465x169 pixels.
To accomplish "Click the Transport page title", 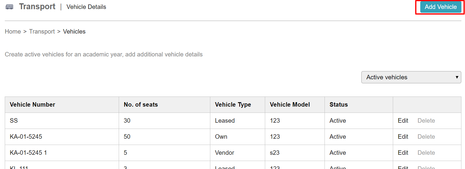I will click(x=37, y=7).
